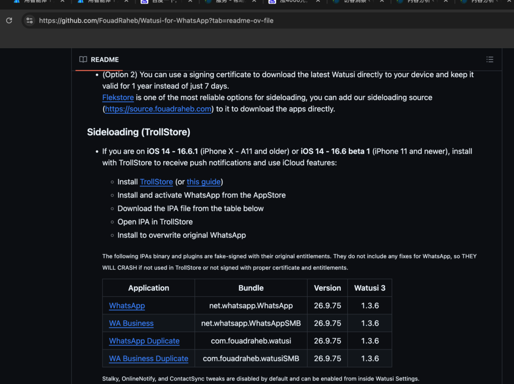Open the source.fouadraheb.com link
The image size is (514, 384).
click(158, 109)
